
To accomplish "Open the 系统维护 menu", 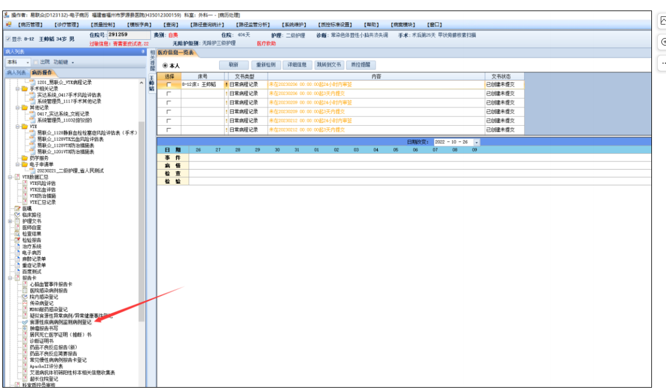I will [293, 25].
